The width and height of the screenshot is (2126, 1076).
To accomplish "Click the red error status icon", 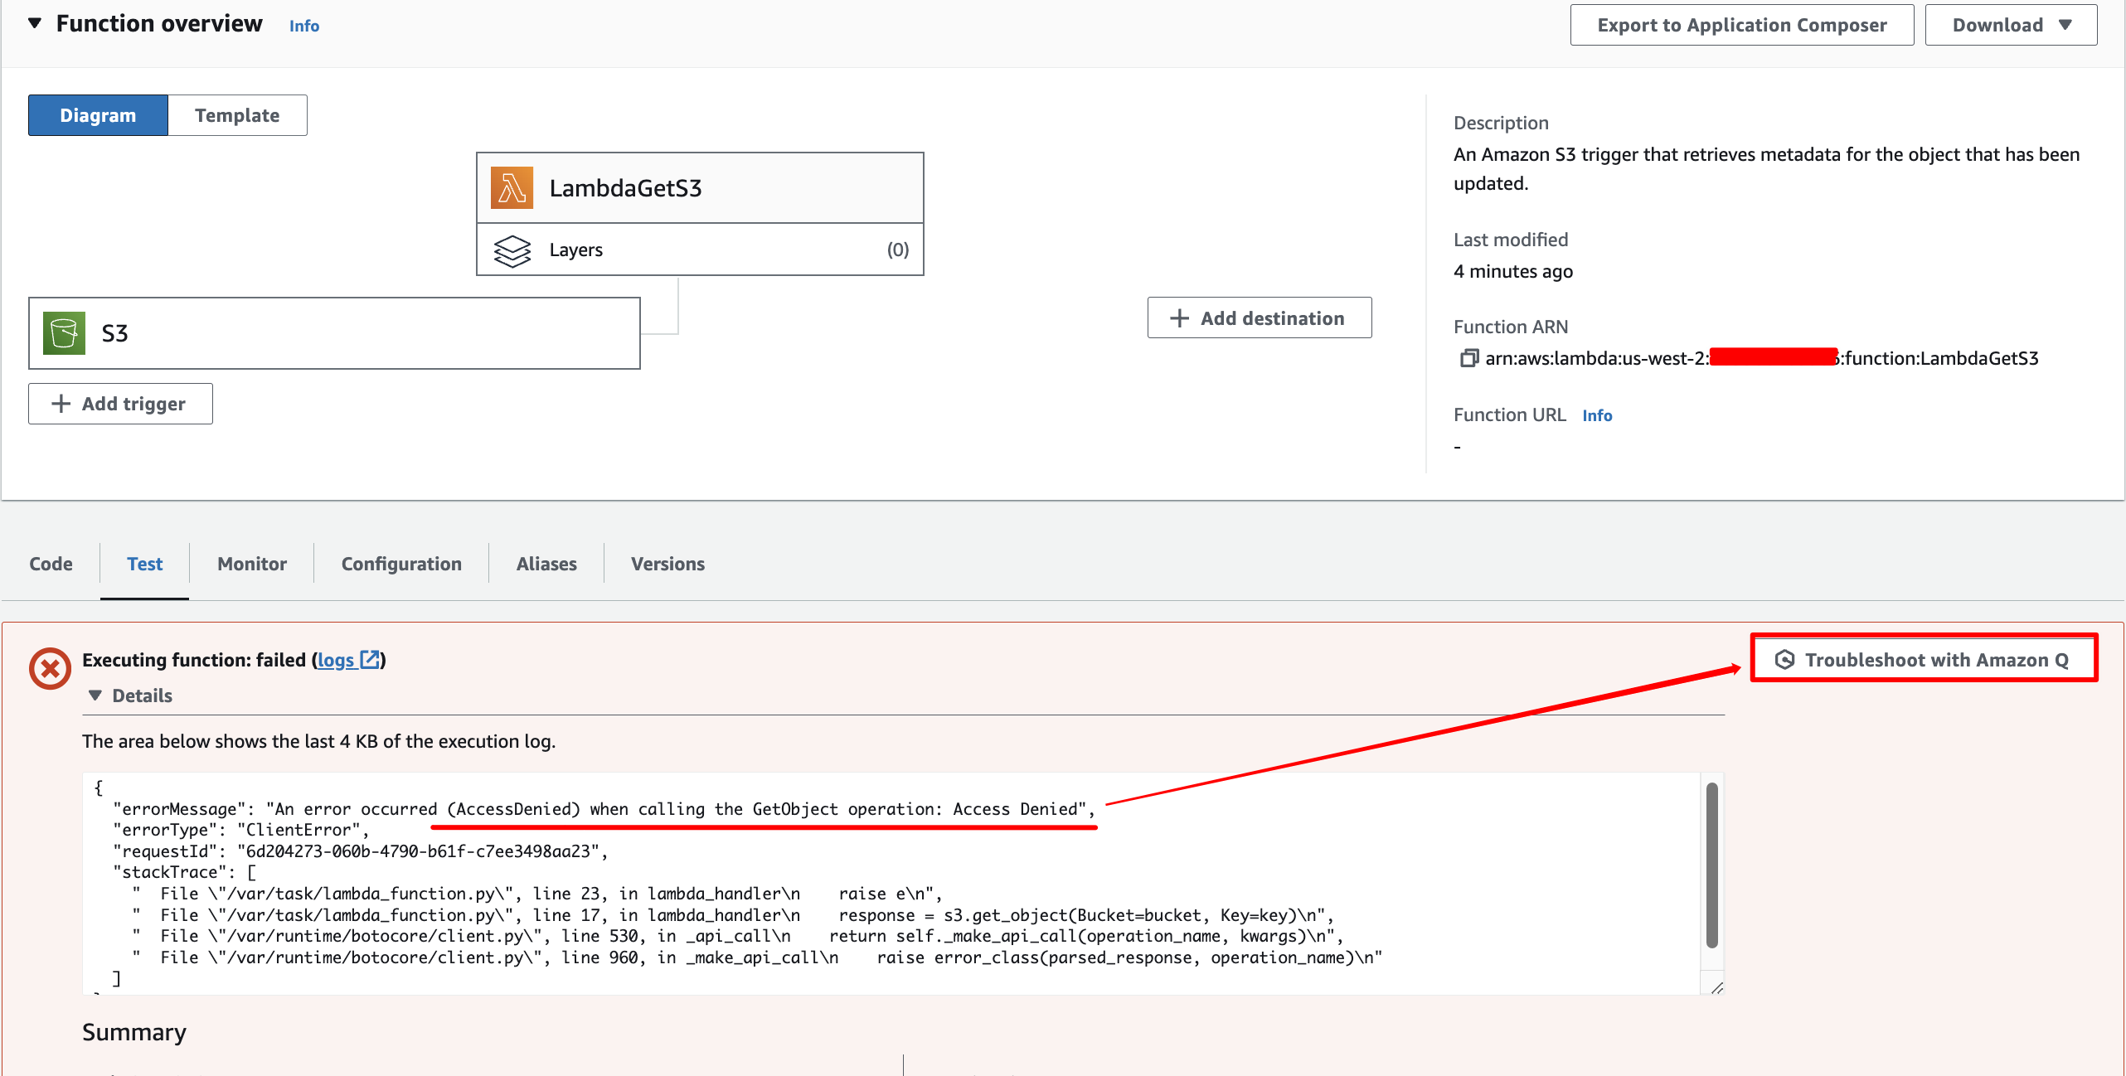I will click(50, 668).
